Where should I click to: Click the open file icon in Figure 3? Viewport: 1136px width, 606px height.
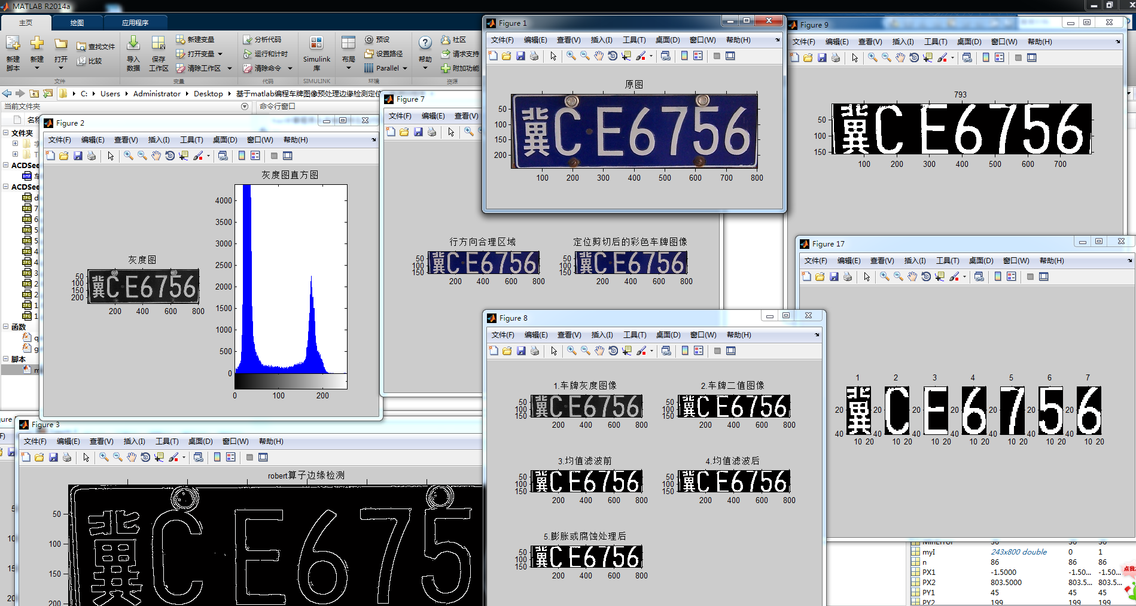coord(39,457)
